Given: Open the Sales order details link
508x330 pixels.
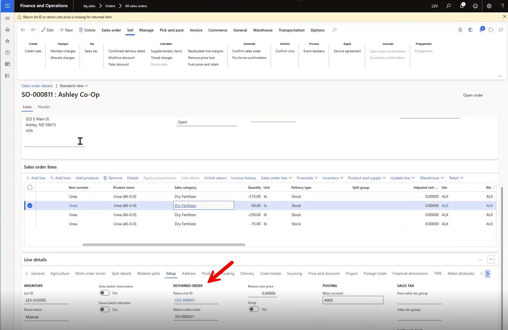Looking at the screenshot, I should [37, 86].
